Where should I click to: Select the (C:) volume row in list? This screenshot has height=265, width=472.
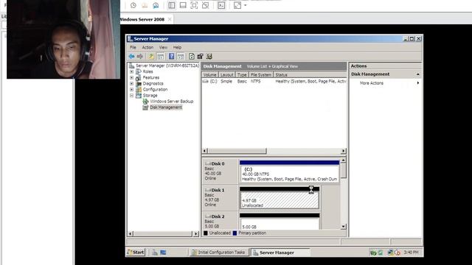tap(274, 82)
